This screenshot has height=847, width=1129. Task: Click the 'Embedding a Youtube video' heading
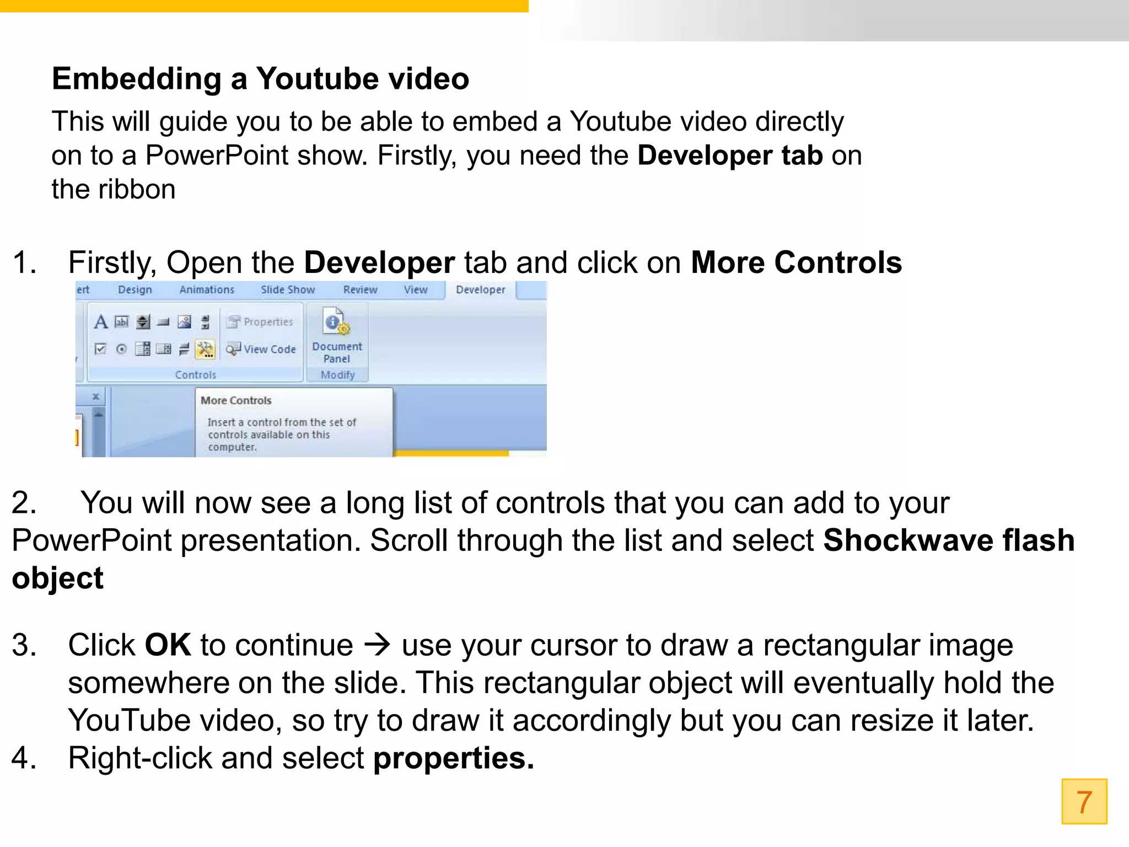[x=260, y=78]
